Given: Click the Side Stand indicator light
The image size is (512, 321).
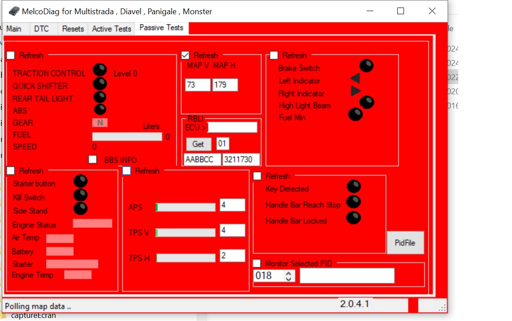Looking at the screenshot, I should pyautogui.click(x=80, y=209).
